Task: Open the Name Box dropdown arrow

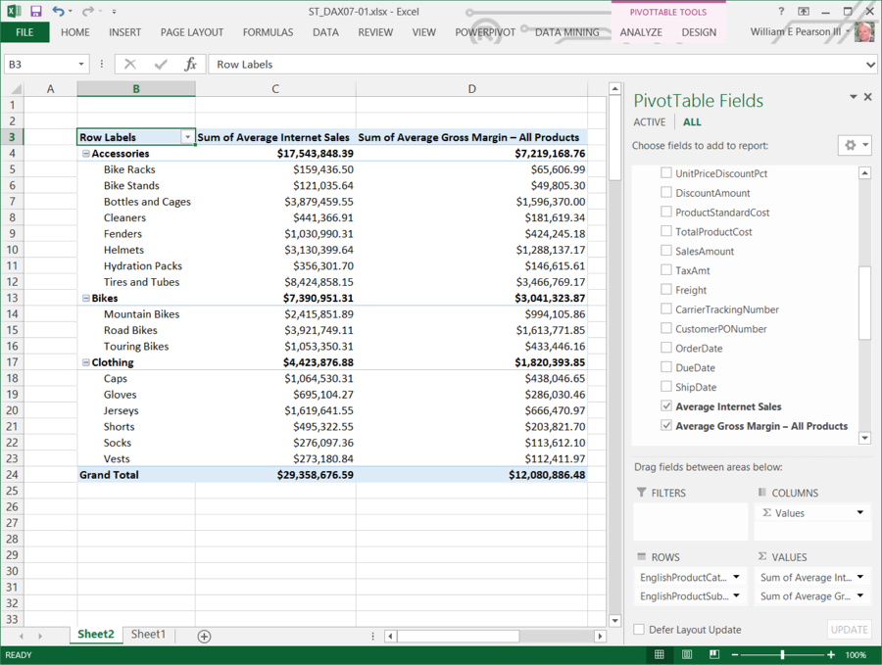Action: (81, 65)
